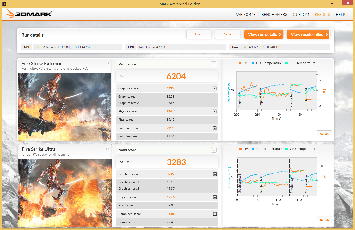Click the Fire Strike Extreme title
This screenshot has height=230, width=355.
tap(42, 63)
